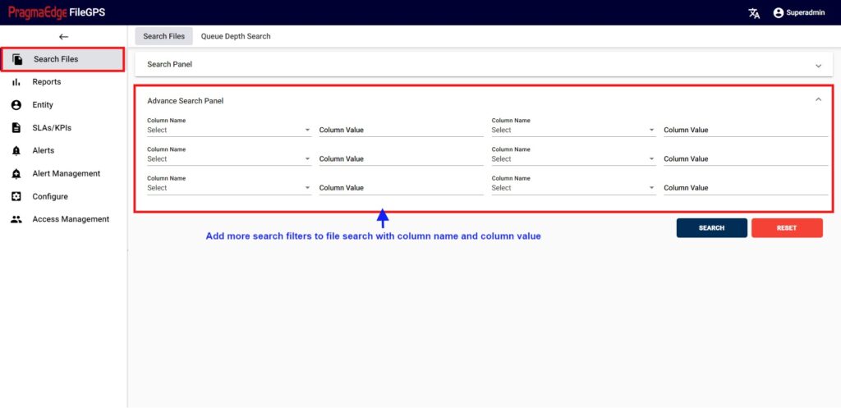The height and width of the screenshot is (408, 841).
Task: Click the language translate icon
Action: click(x=754, y=13)
